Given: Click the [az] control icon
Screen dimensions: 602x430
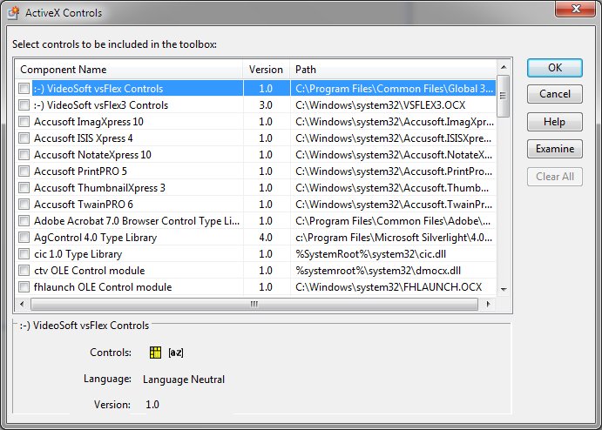Looking at the screenshot, I should click(176, 353).
